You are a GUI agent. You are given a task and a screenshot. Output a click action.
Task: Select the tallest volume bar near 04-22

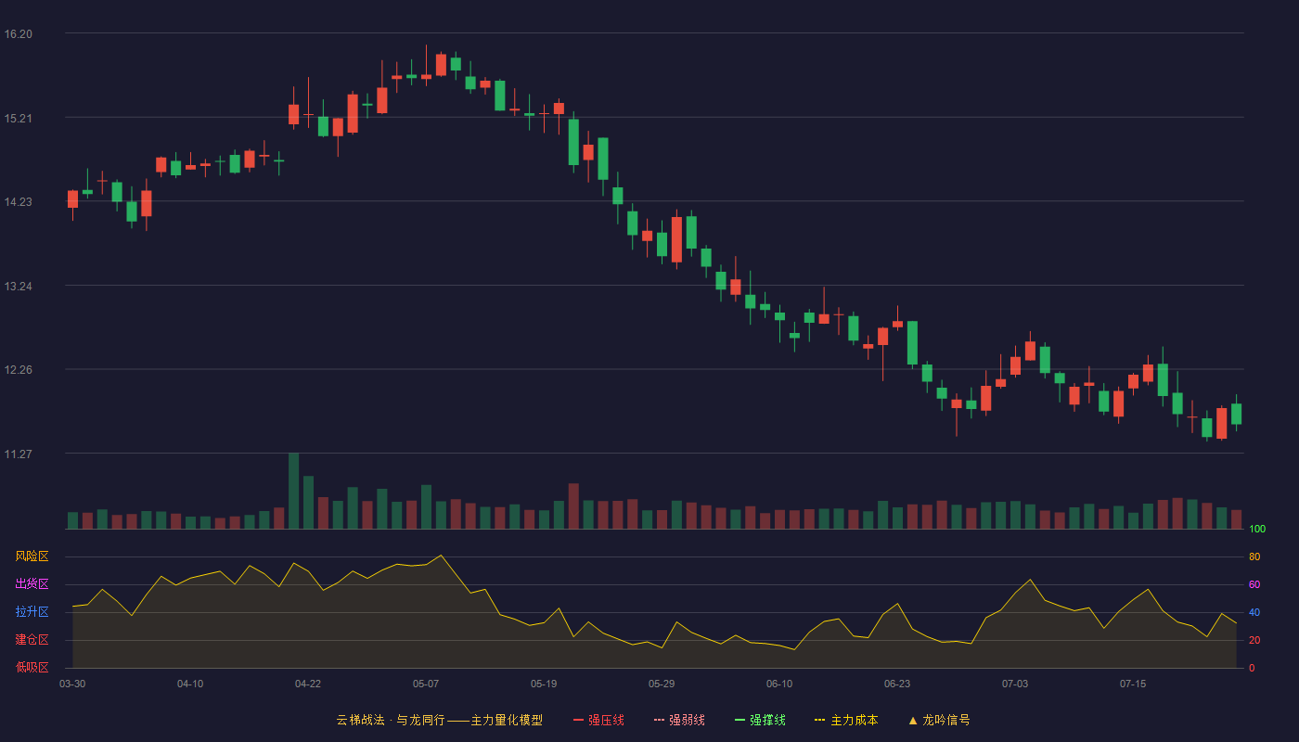click(x=293, y=491)
